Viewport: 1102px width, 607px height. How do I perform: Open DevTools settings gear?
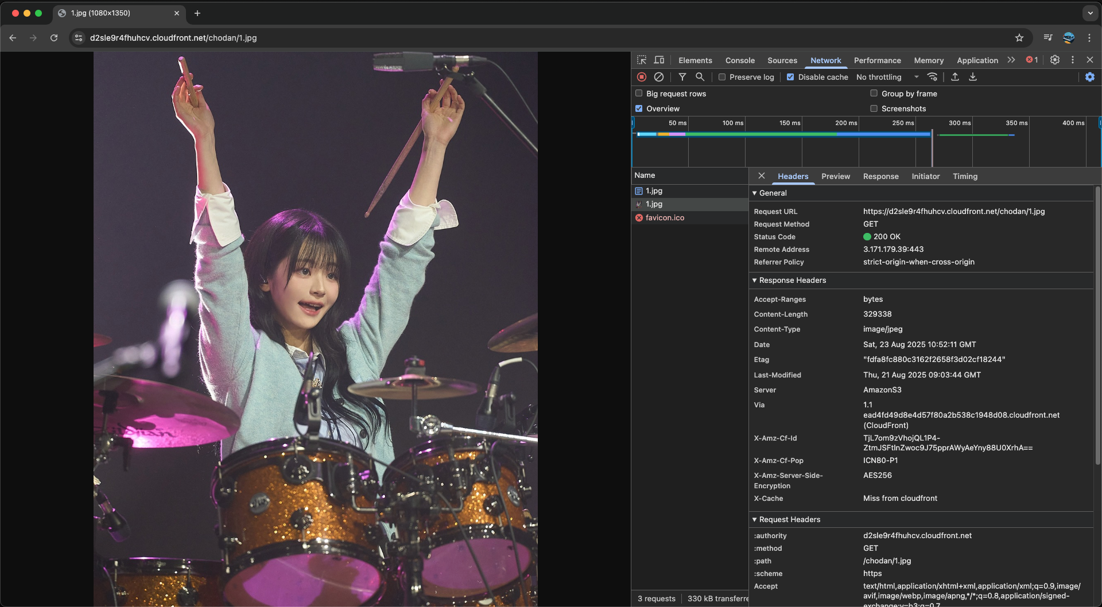pyautogui.click(x=1055, y=60)
